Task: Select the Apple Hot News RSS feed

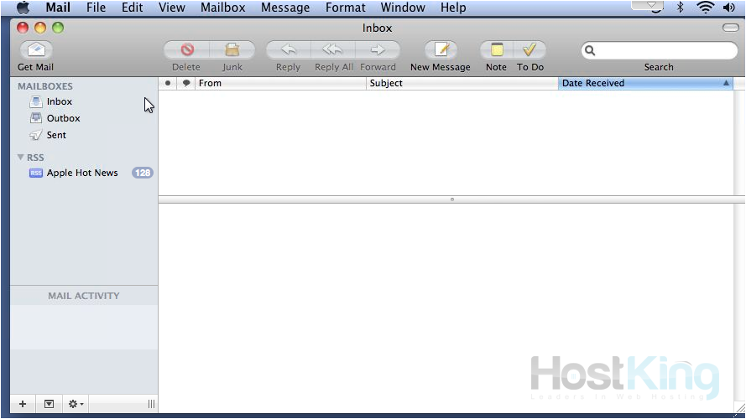Action: coord(82,173)
